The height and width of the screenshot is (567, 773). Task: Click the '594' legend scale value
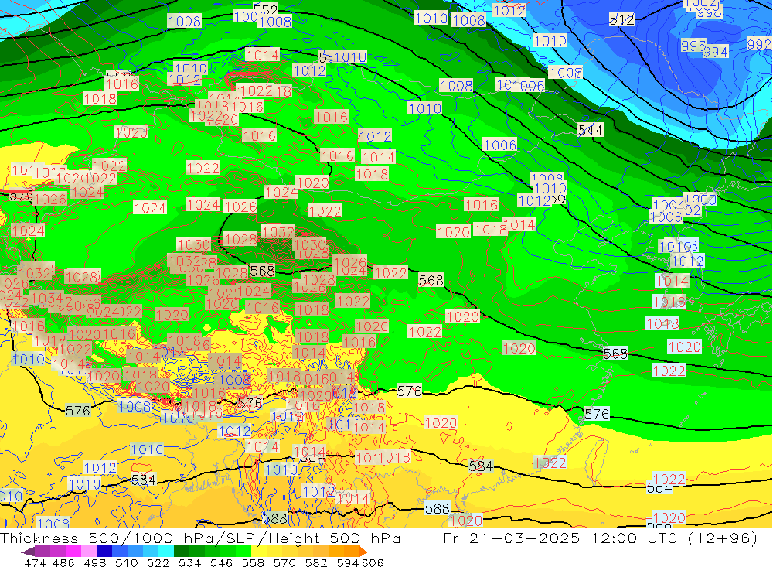tap(348, 562)
